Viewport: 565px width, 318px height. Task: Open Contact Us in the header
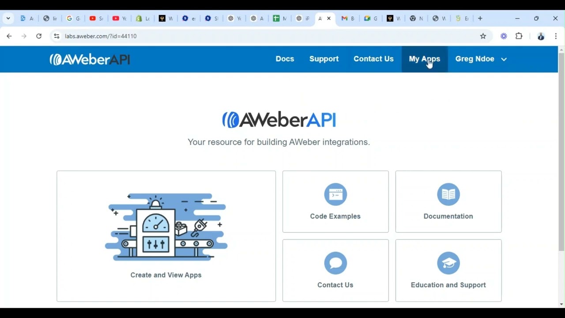[x=373, y=59]
